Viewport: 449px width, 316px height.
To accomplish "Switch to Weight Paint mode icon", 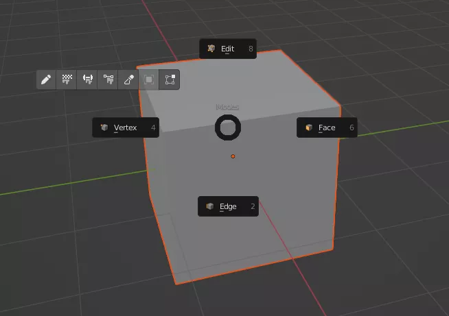I will point(87,80).
